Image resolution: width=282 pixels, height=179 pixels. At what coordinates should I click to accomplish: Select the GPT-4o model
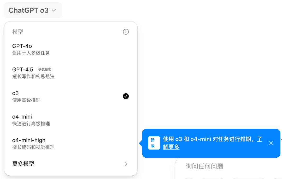coord(71,49)
